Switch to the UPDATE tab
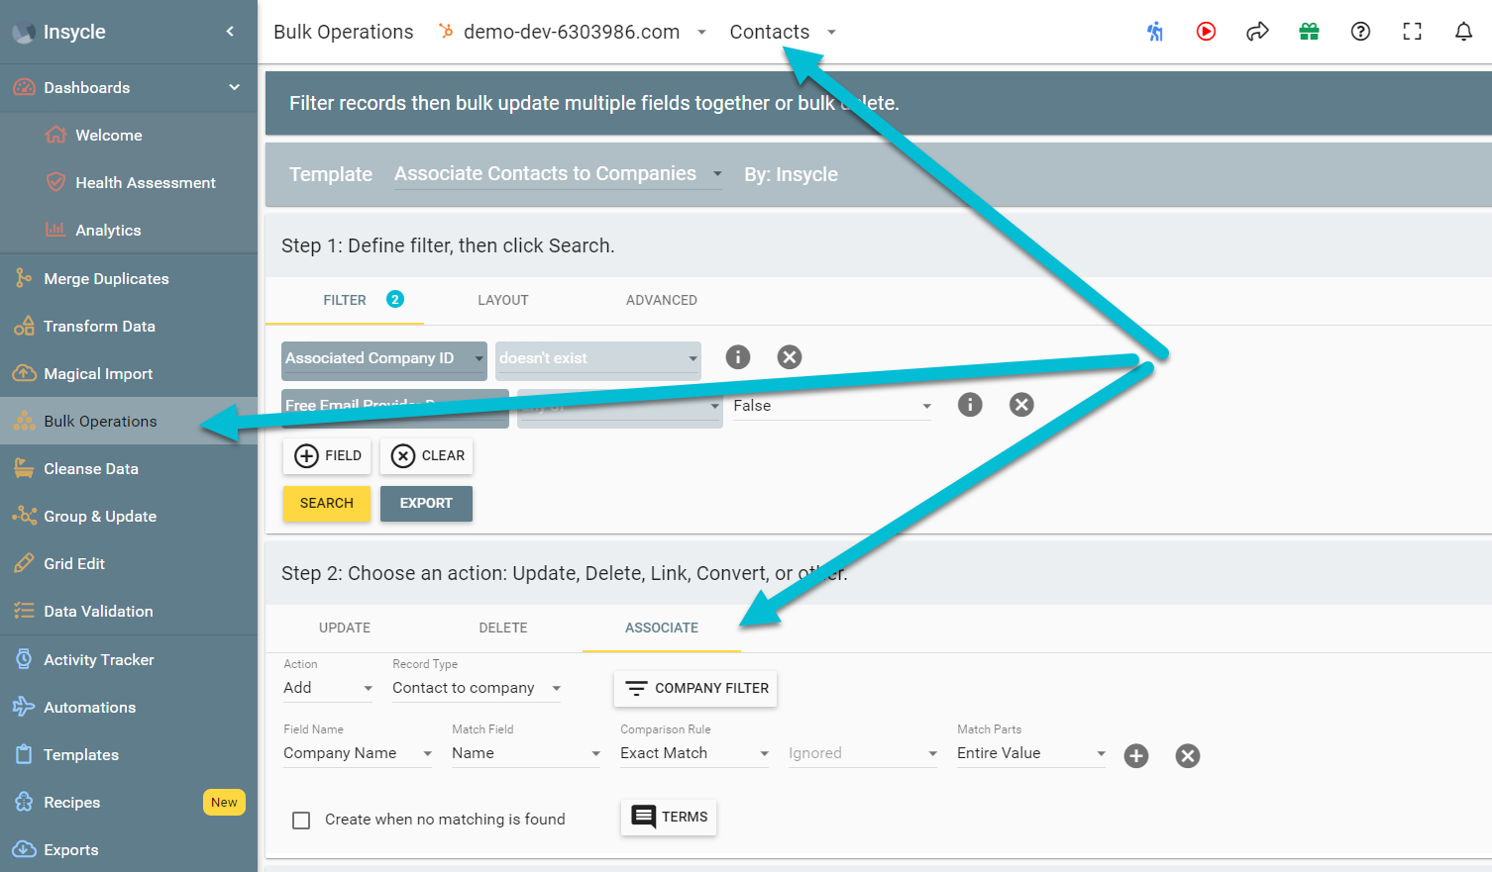Screen dimensions: 1492x872 [x=345, y=629]
